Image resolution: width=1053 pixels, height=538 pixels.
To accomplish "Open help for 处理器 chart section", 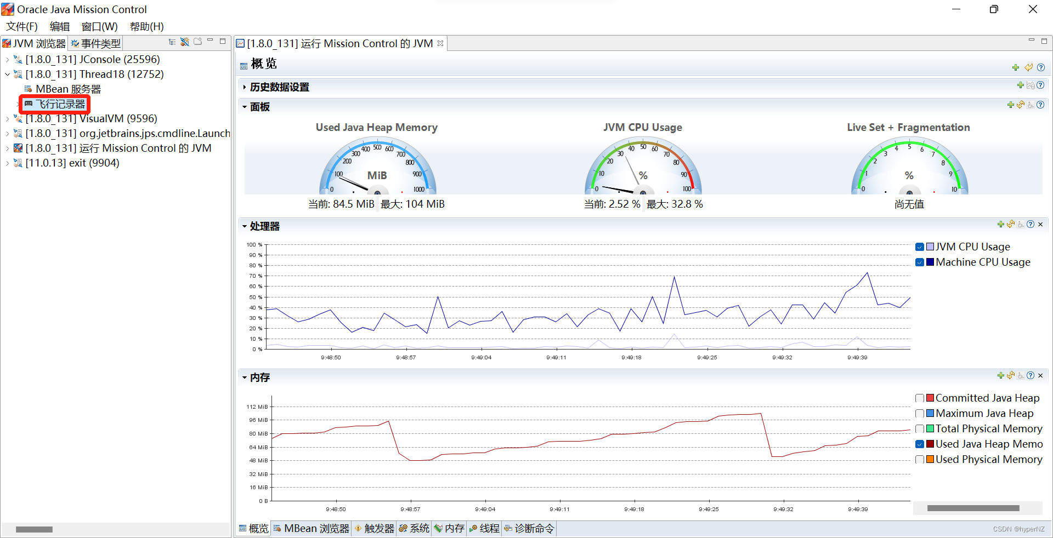I will (1031, 224).
